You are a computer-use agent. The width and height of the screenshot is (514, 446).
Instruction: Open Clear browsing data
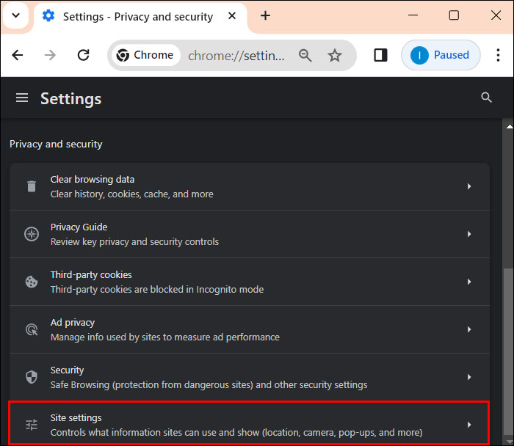pyautogui.click(x=250, y=186)
